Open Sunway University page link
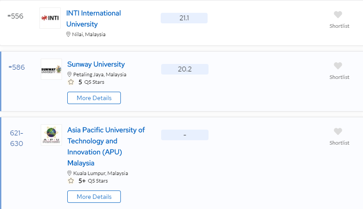The image size is (363, 209). point(96,64)
